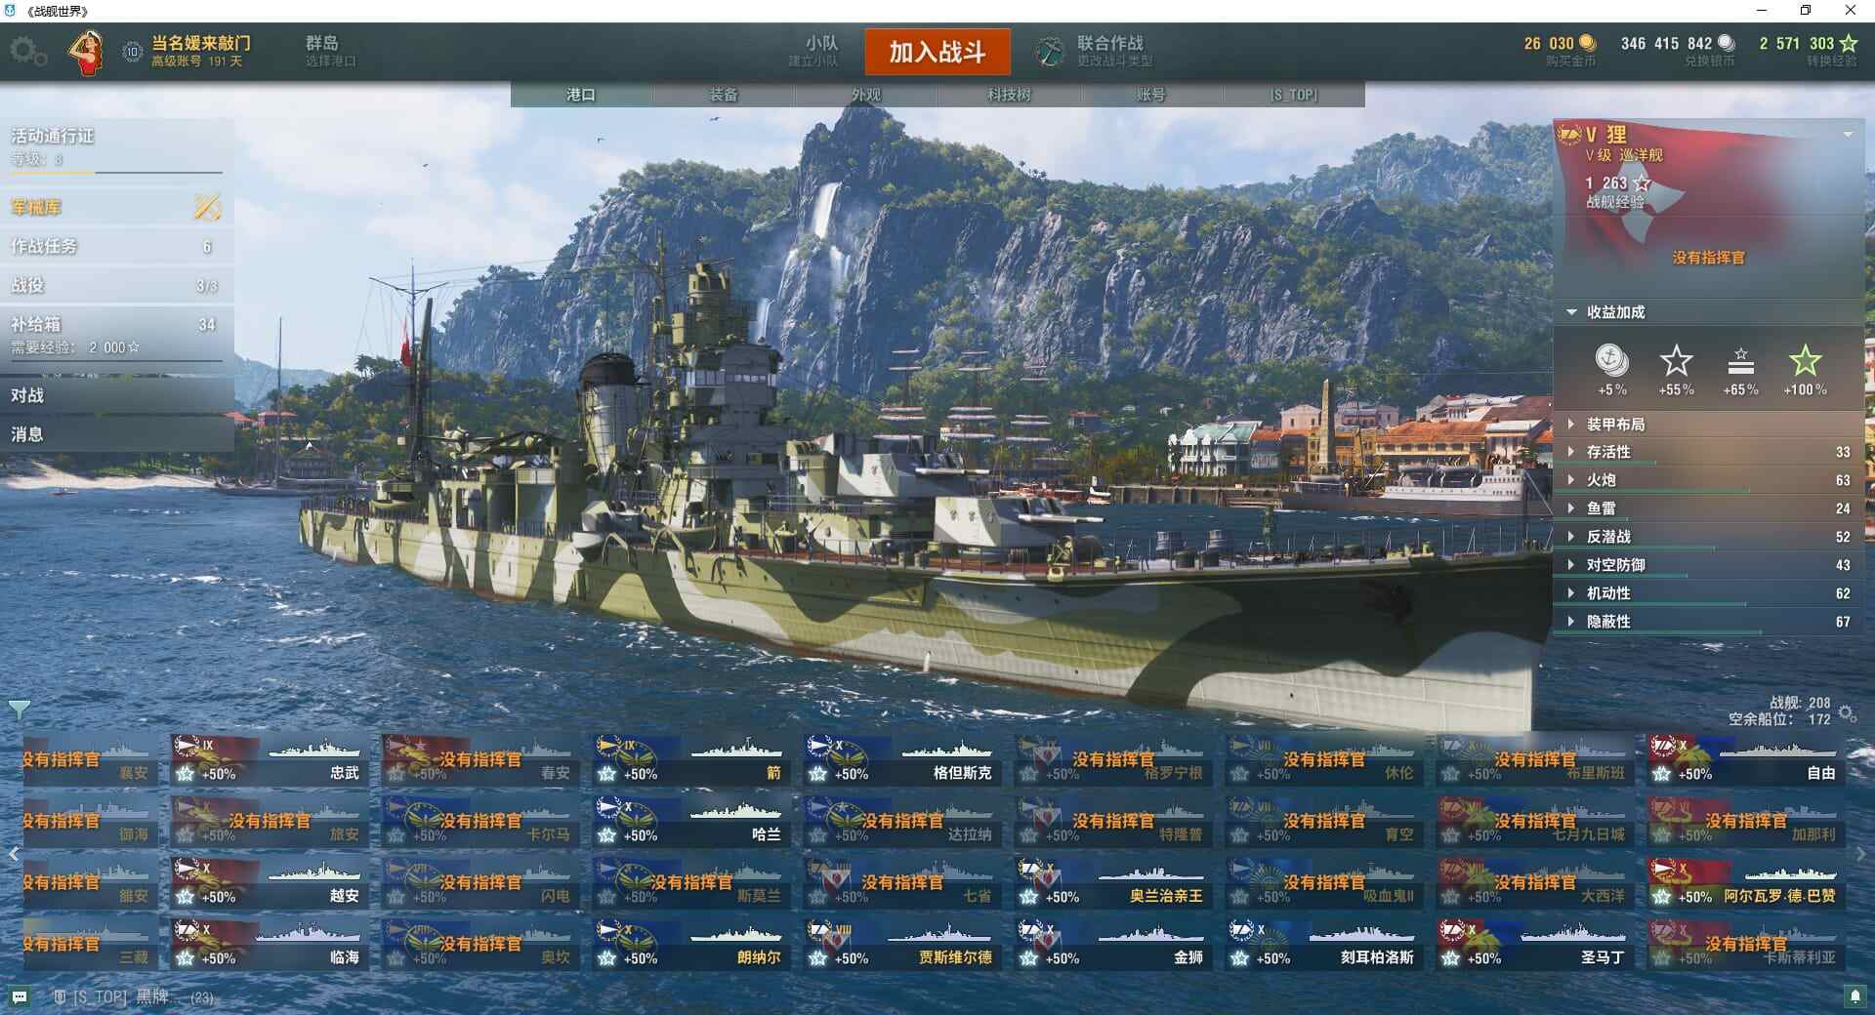Open carousel settings gear near 战舰 208
The height and width of the screenshot is (1015, 1875).
tap(1847, 713)
